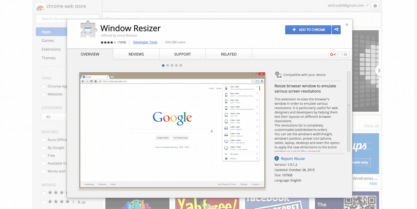Enable the Works with checkbox
Screen dimensions: 417x209
pyautogui.click(x=44, y=171)
